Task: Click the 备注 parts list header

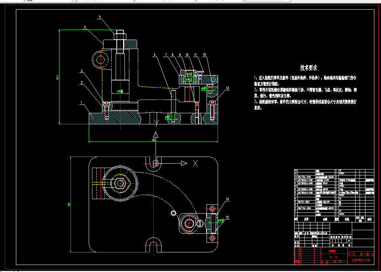Action: pyautogui.click(x=370, y=219)
